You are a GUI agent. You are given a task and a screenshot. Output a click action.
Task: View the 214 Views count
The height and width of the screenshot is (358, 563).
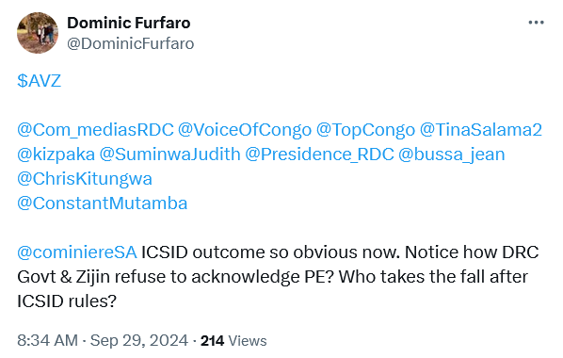coord(233,341)
